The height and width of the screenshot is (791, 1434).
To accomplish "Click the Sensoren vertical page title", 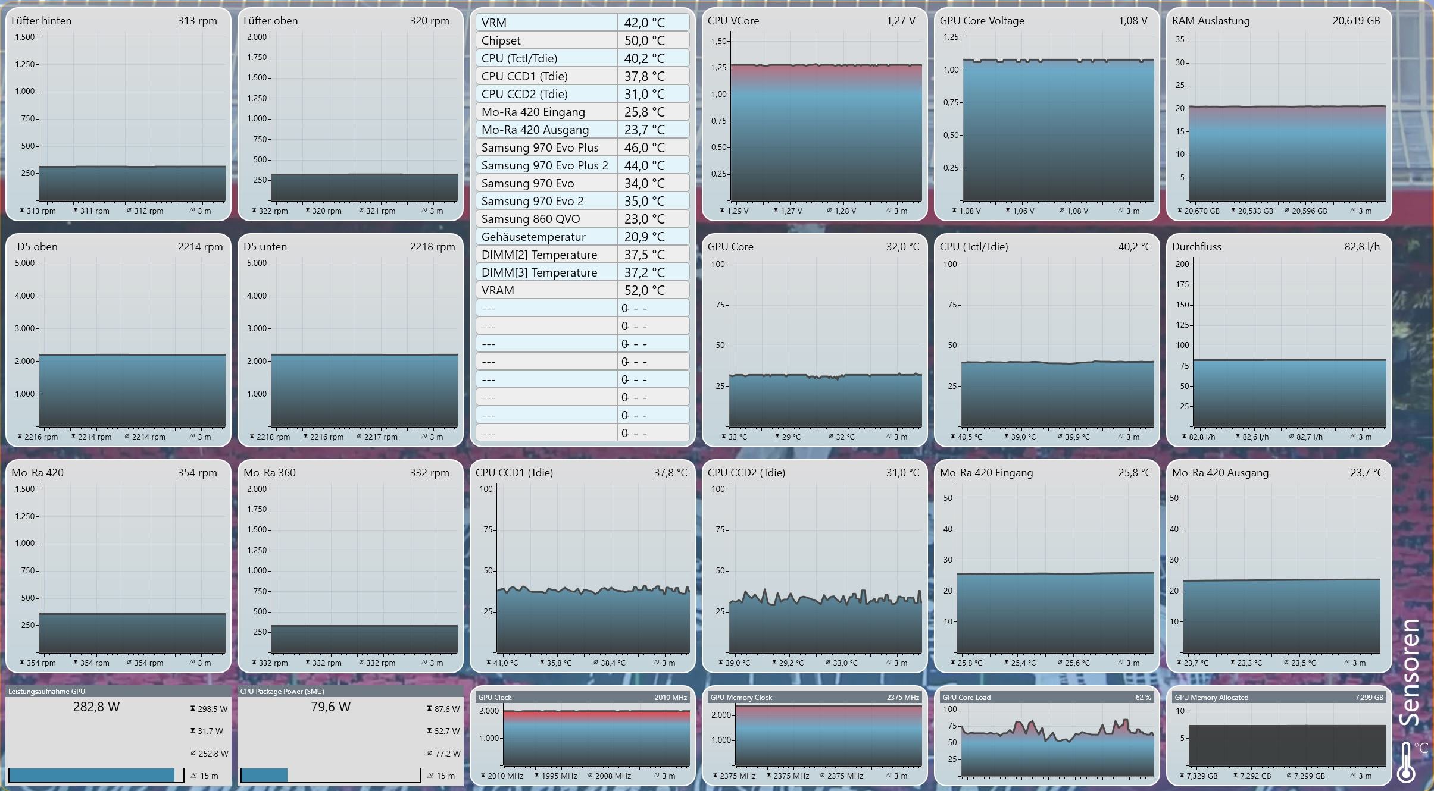I will [1409, 672].
